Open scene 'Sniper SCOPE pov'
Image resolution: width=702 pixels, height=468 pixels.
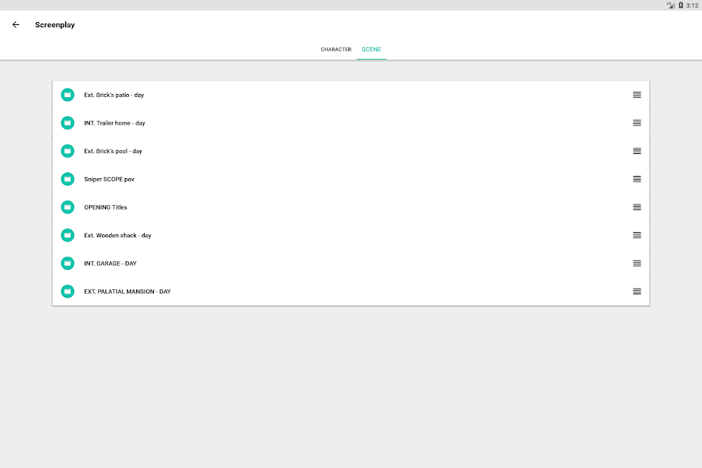point(351,179)
